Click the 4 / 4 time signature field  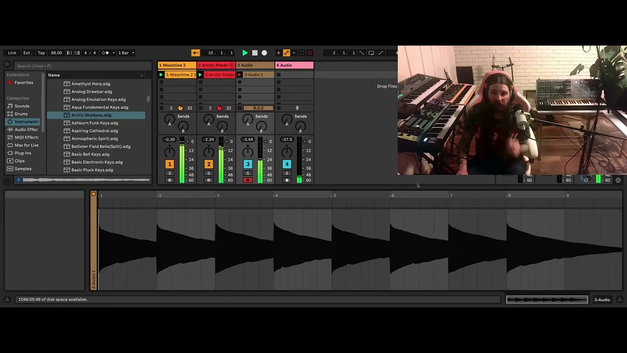pos(90,53)
